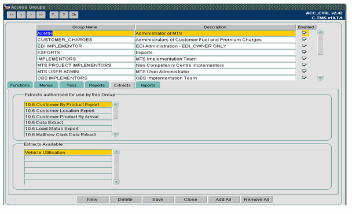This screenshot has height=214, width=352.
Task: Toggle Enabled checkbox for IMPLEMENTORS
Action: [x=305, y=59]
